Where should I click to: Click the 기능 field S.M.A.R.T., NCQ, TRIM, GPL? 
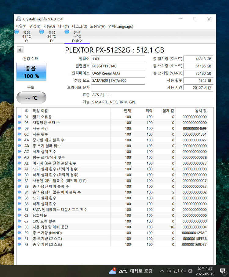point(152,102)
